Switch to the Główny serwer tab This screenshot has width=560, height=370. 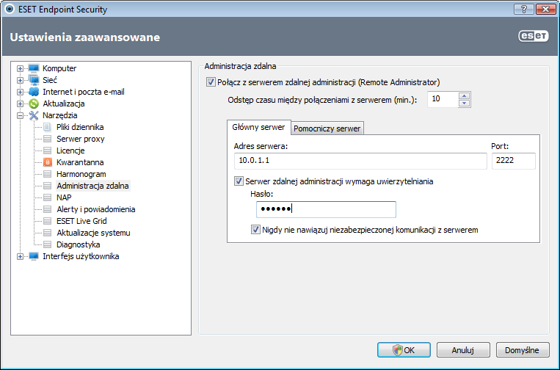(x=258, y=127)
